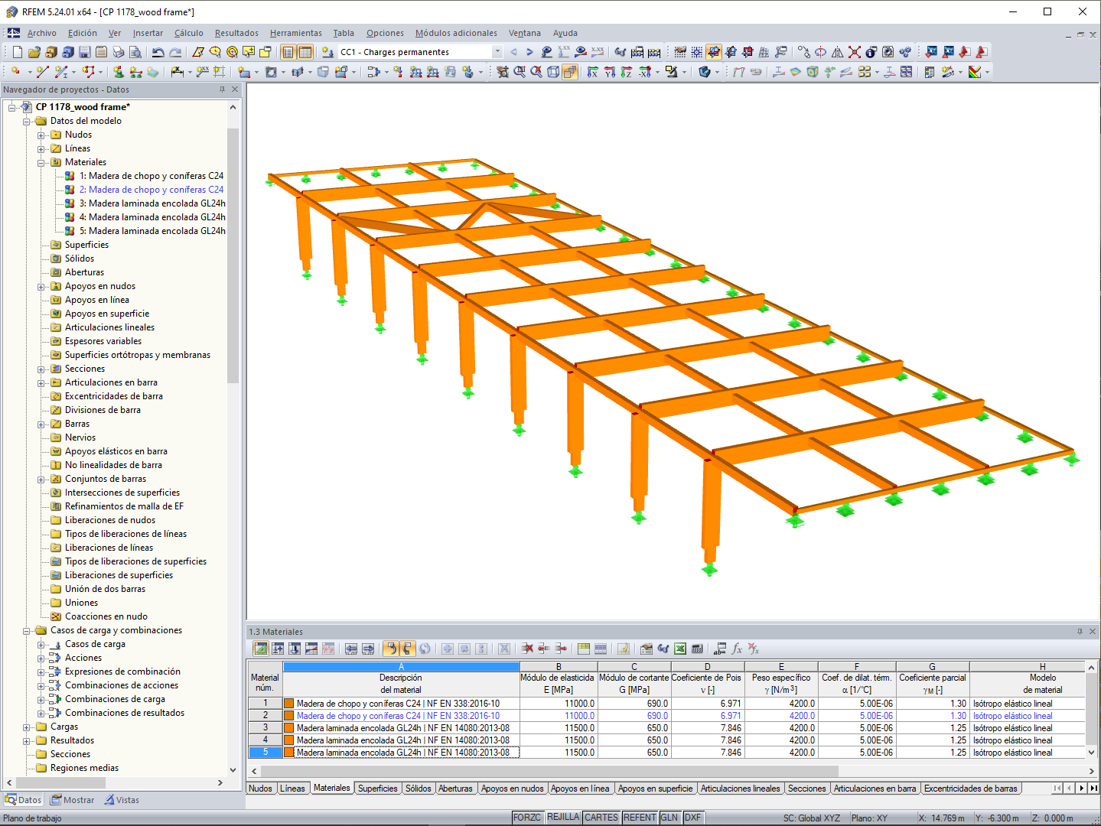Viewport: 1101px width, 826px height.
Task: Open the fx functions icon in table toolbar
Action: click(x=736, y=648)
